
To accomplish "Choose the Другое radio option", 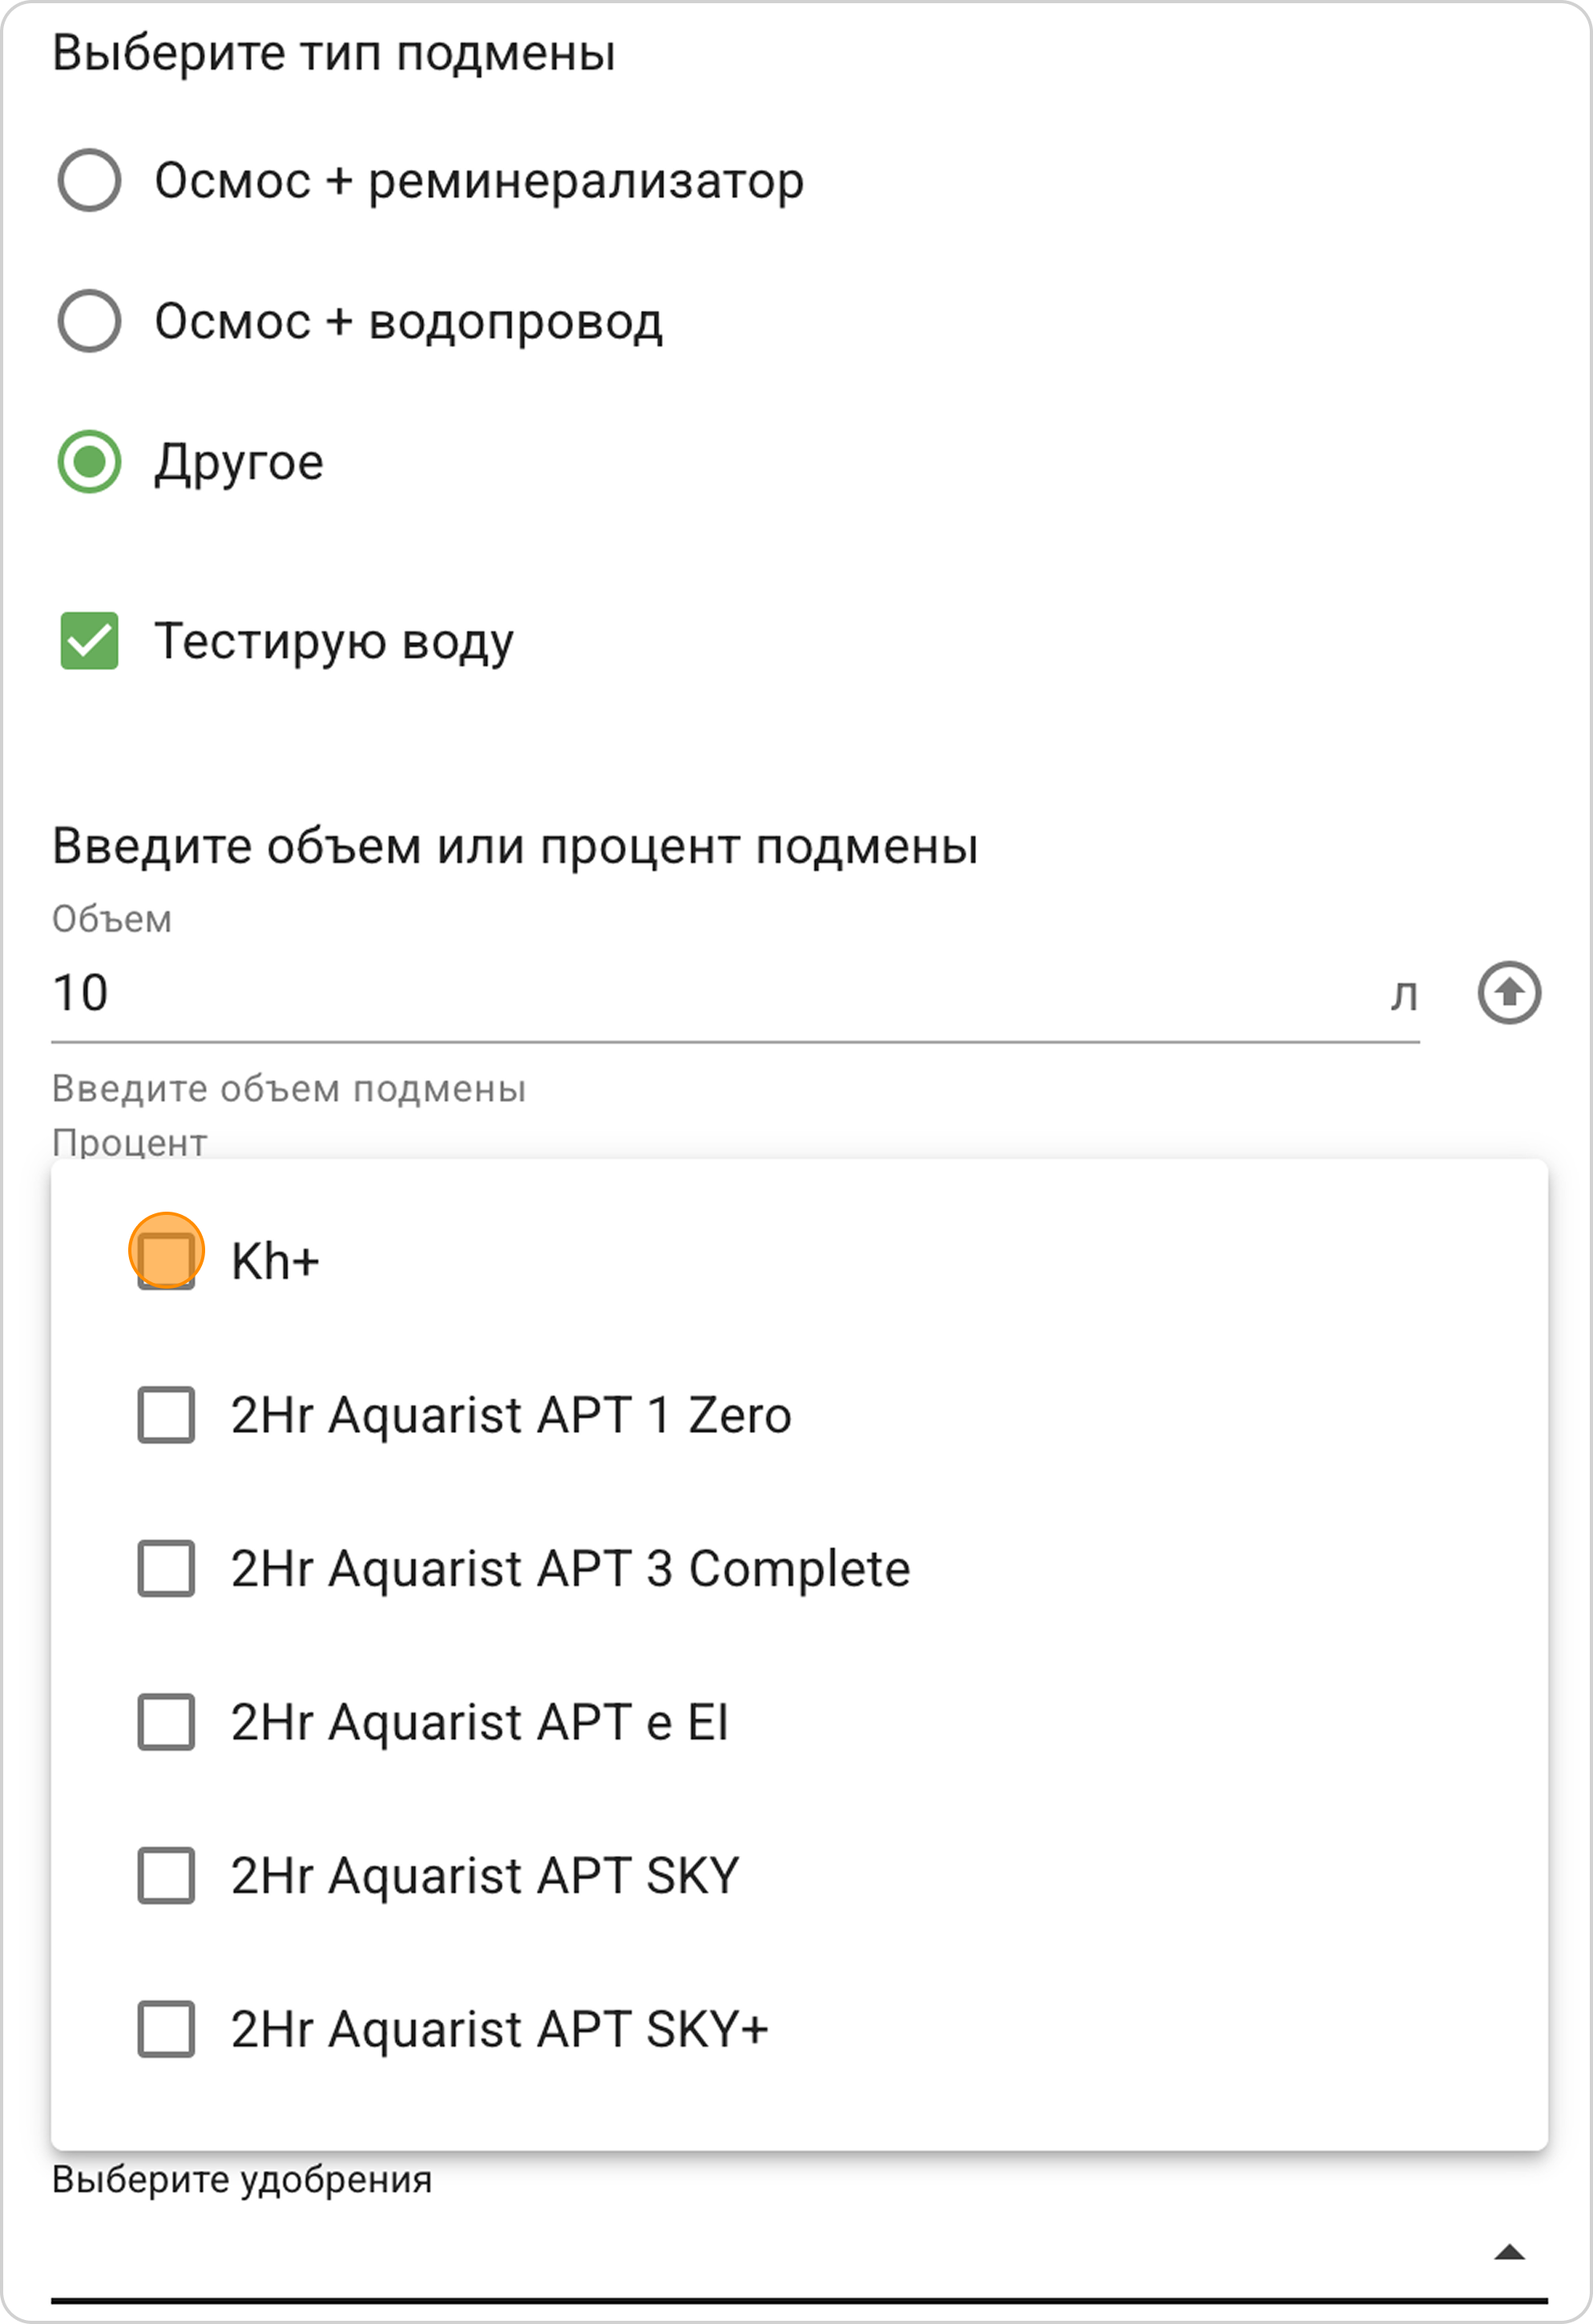I will [90, 462].
